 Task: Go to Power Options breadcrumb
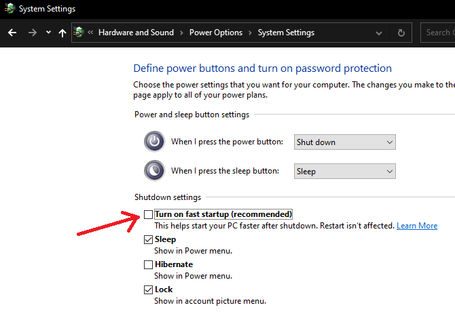point(215,33)
